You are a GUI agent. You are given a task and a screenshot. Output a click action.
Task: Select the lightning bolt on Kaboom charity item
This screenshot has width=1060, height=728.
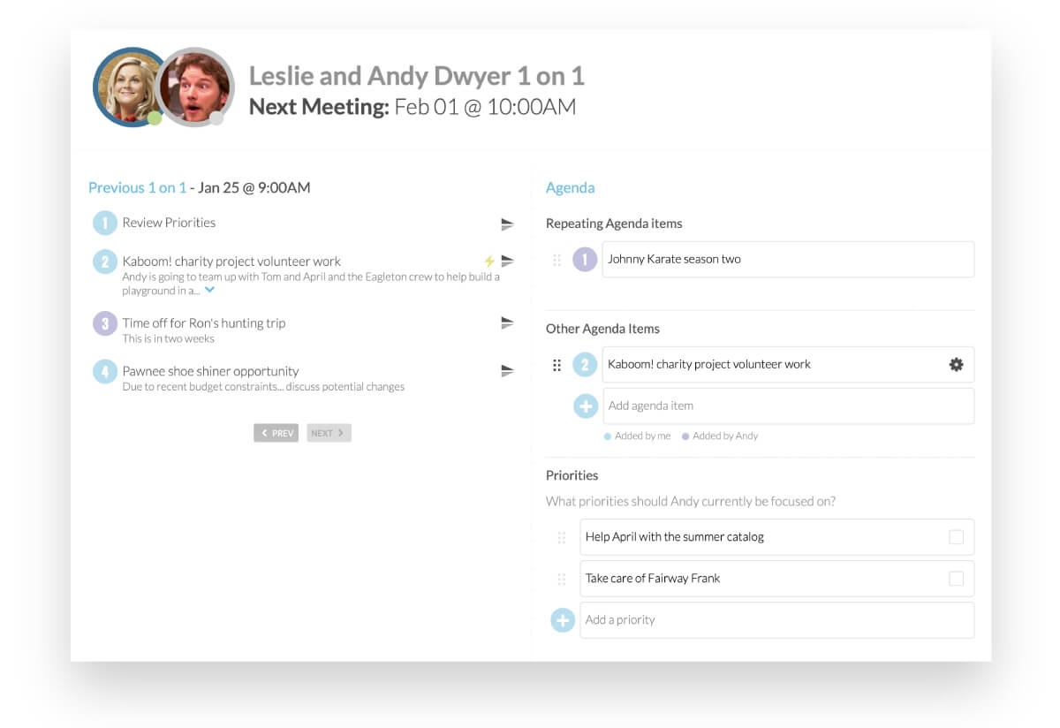489,259
